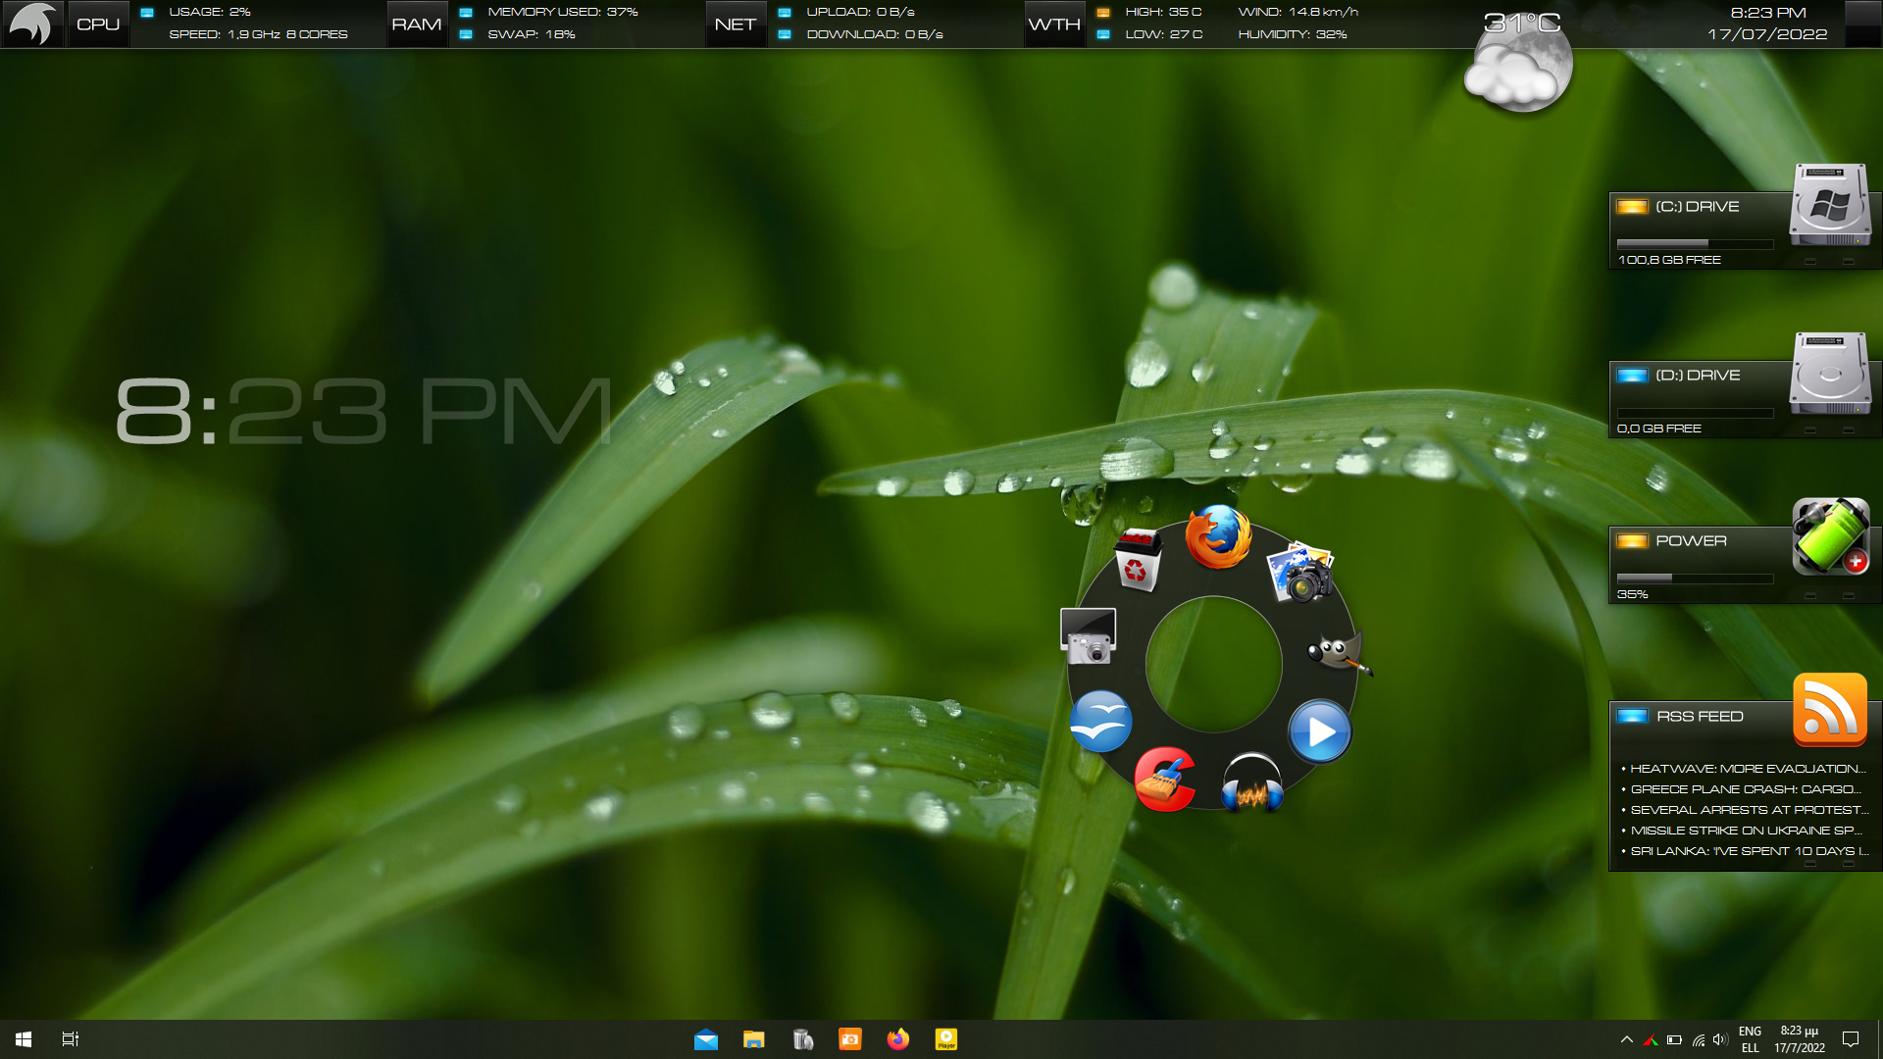The height and width of the screenshot is (1059, 1883).
Task: Expand hidden icons in the system tray
Action: pyautogui.click(x=1627, y=1038)
